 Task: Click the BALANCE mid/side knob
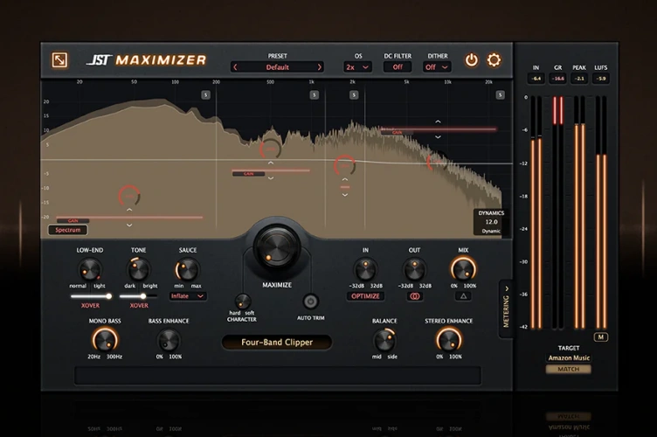(384, 340)
